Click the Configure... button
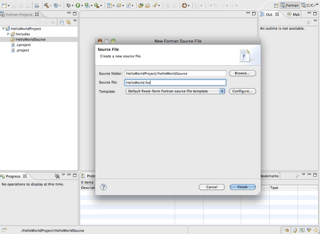This screenshot has width=320, height=234. 242,91
